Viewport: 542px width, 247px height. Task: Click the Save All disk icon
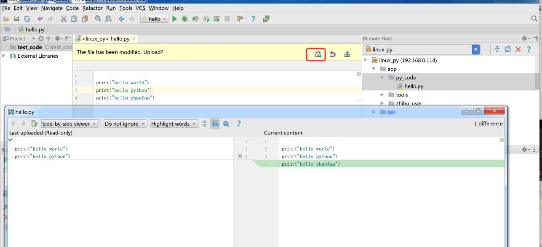point(17,19)
